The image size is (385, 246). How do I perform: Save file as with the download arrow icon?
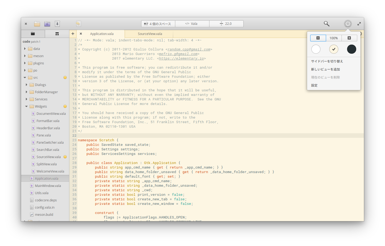tap(57, 24)
